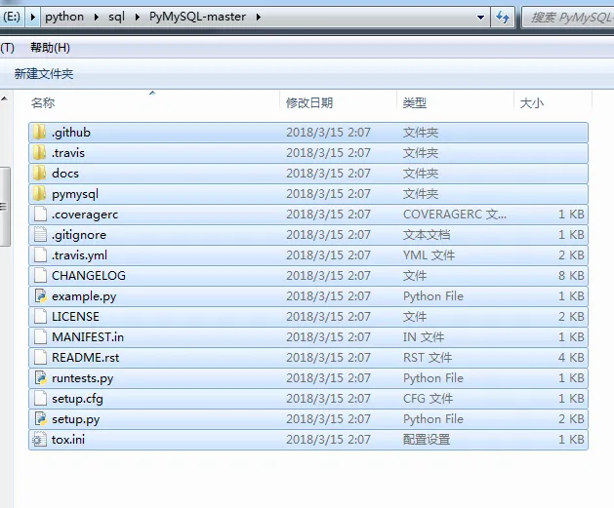Click the search PyMySQL box
The image size is (614, 508).
[x=568, y=18]
